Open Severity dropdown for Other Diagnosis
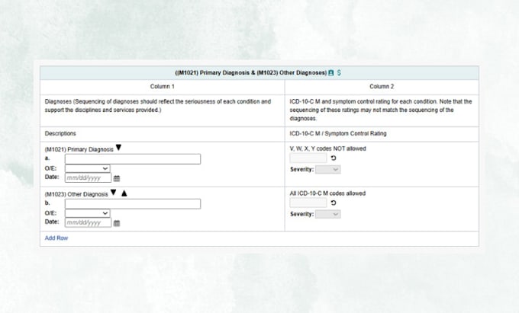 point(327,214)
